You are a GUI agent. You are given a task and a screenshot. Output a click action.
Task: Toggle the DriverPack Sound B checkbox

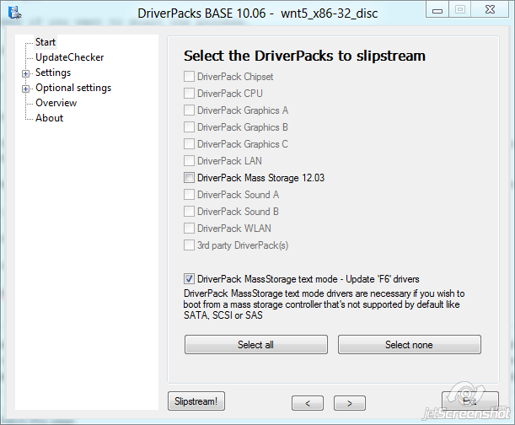pos(189,212)
